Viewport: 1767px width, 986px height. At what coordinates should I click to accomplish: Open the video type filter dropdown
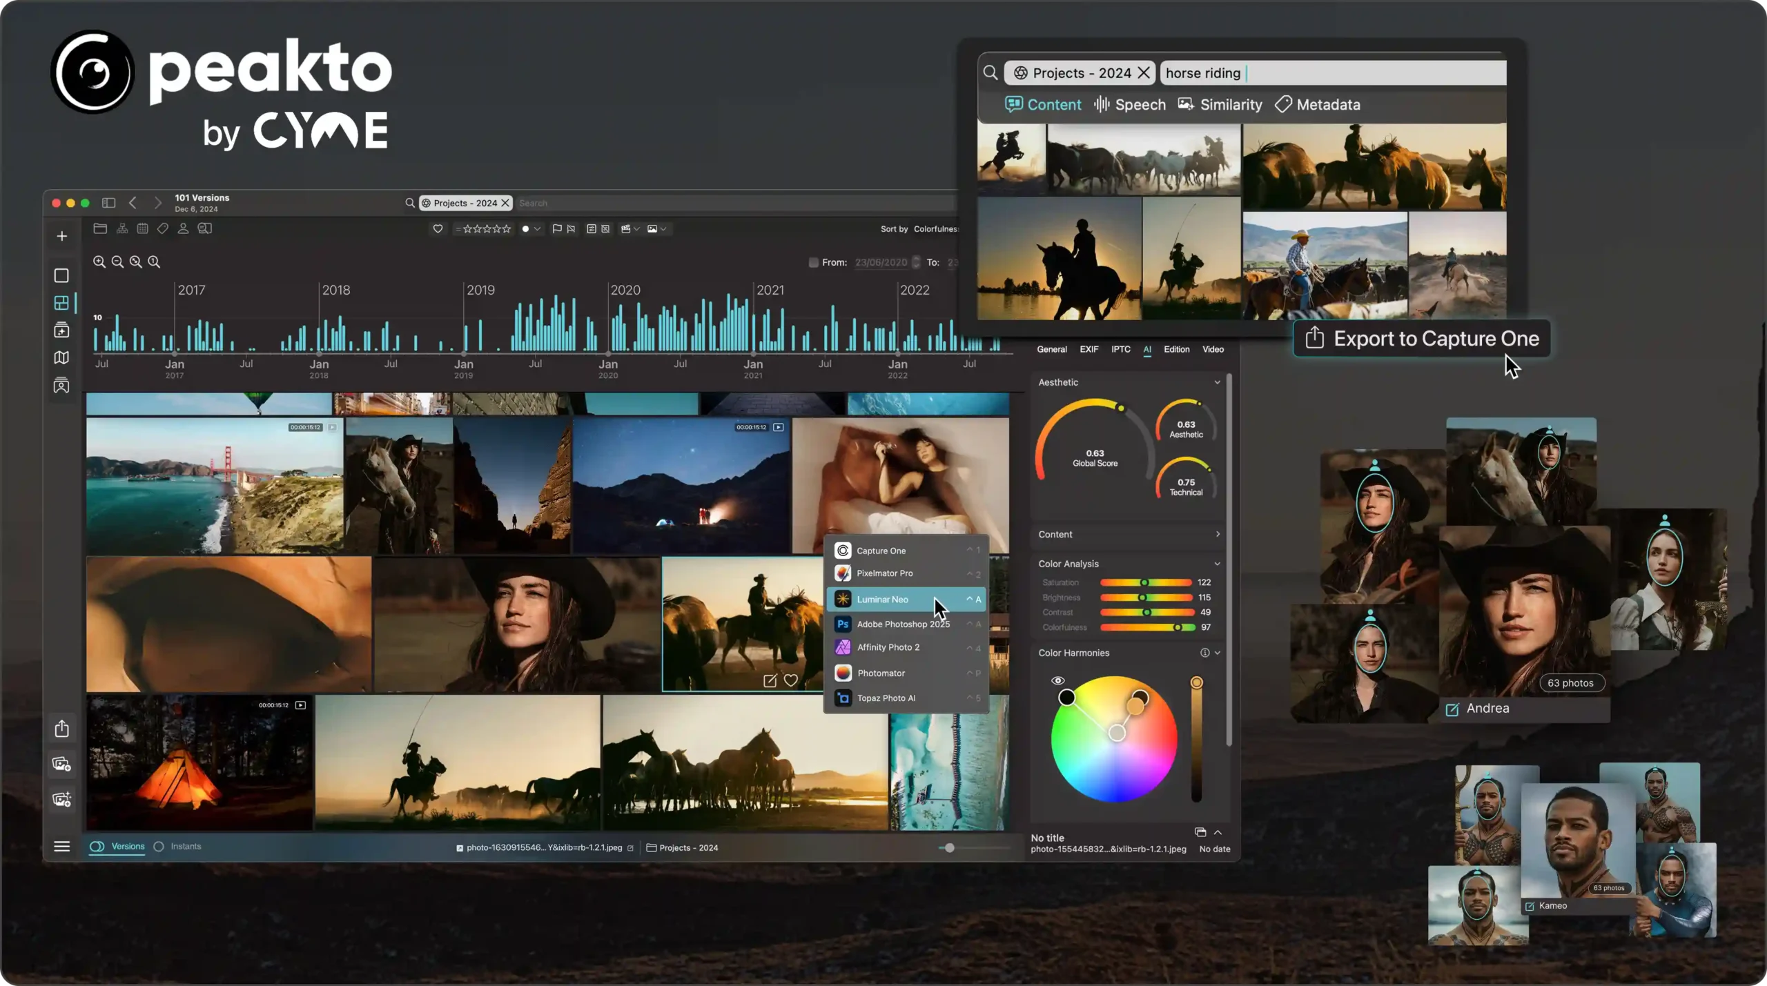tap(630, 229)
